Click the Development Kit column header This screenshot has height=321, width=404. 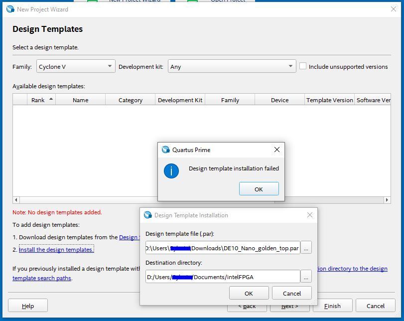180,100
